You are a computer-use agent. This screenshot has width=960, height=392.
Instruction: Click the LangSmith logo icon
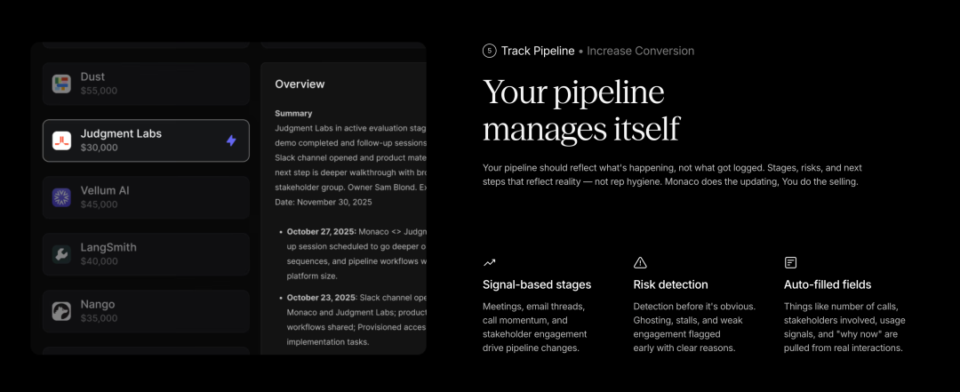click(61, 254)
